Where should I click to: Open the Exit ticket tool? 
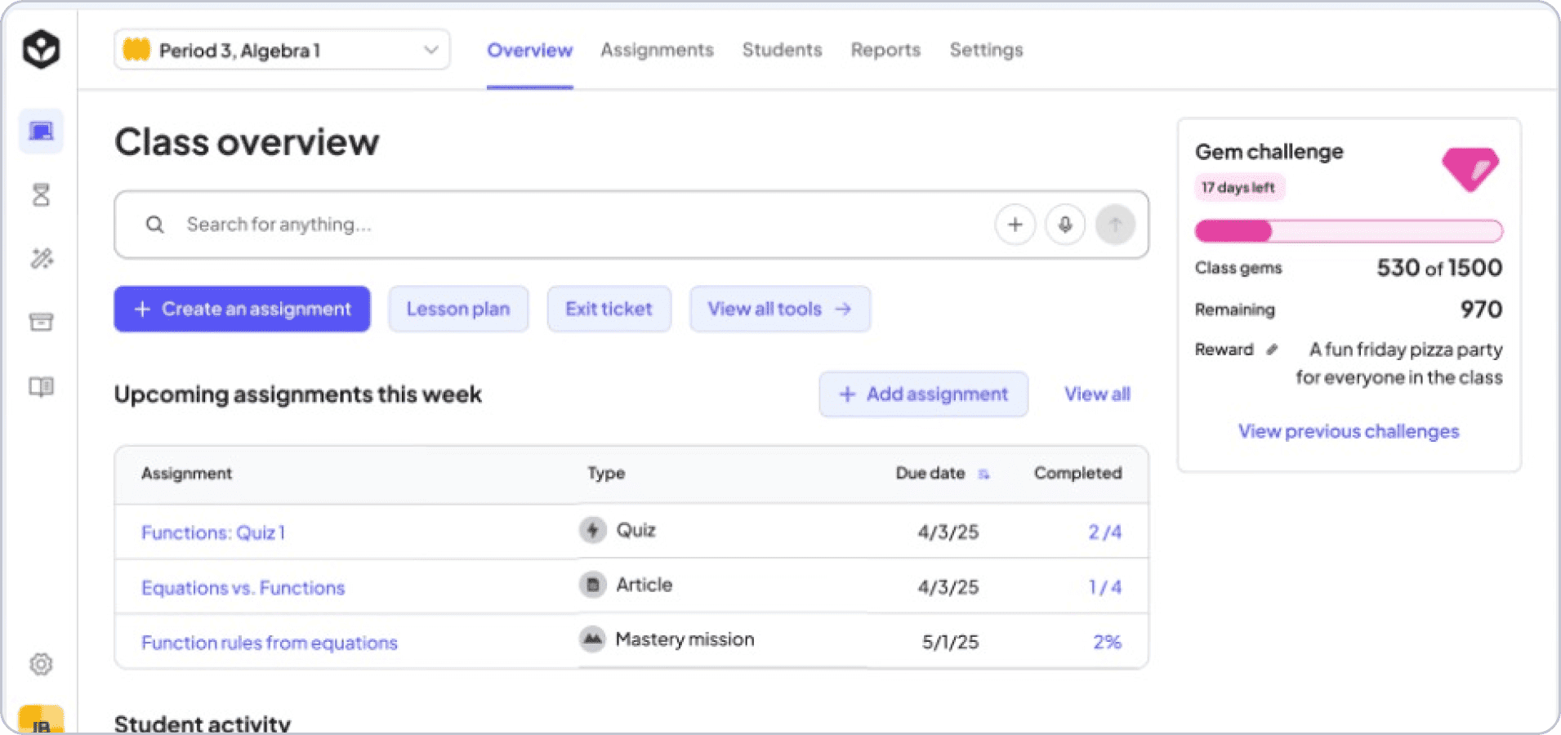tap(609, 309)
